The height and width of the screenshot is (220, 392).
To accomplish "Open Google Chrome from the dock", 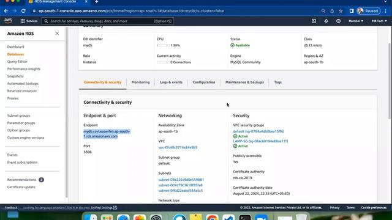I will click(212, 218).
